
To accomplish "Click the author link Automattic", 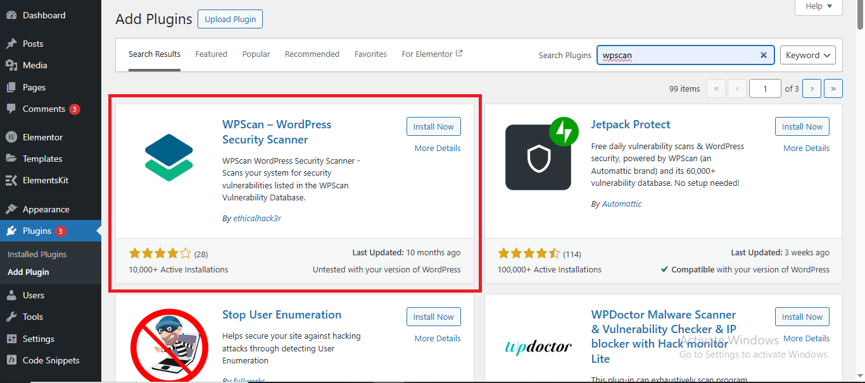I will click(x=622, y=204).
